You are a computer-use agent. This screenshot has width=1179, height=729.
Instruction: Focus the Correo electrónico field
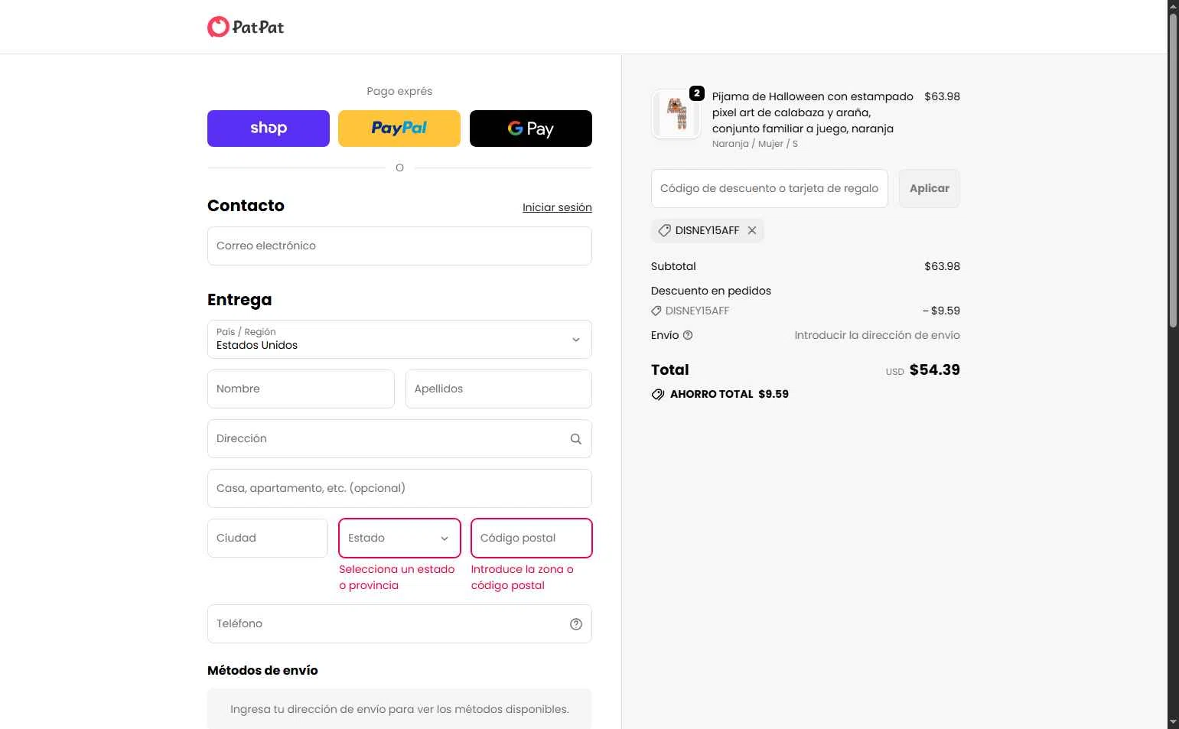coord(399,246)
